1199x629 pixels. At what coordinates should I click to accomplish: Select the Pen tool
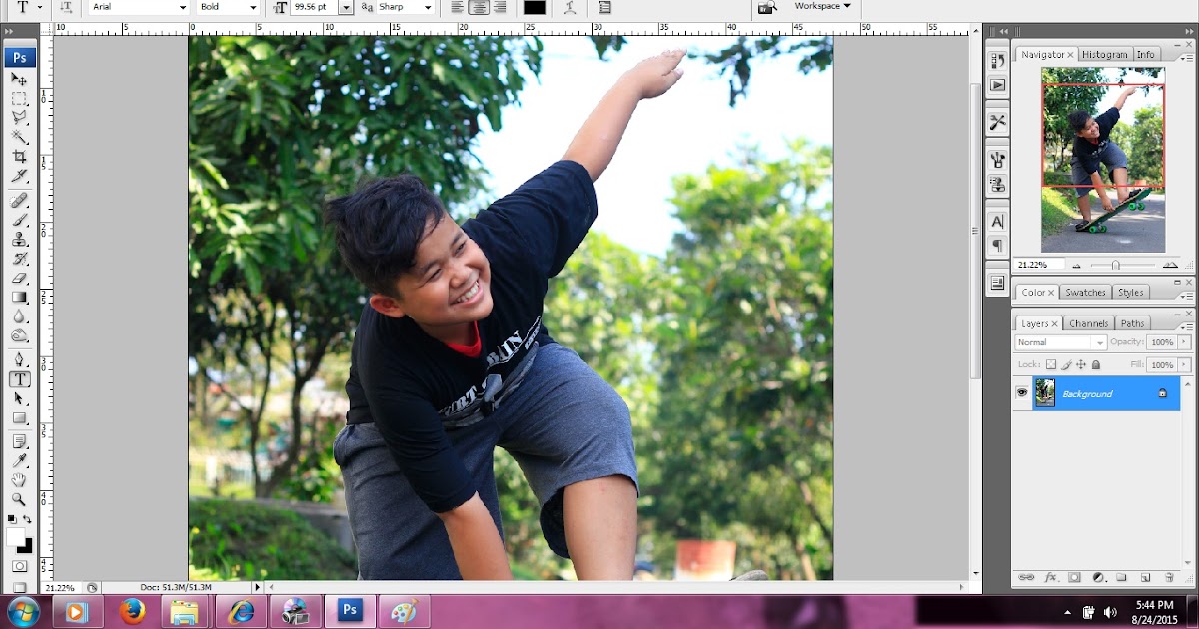[x=19, y=359]
